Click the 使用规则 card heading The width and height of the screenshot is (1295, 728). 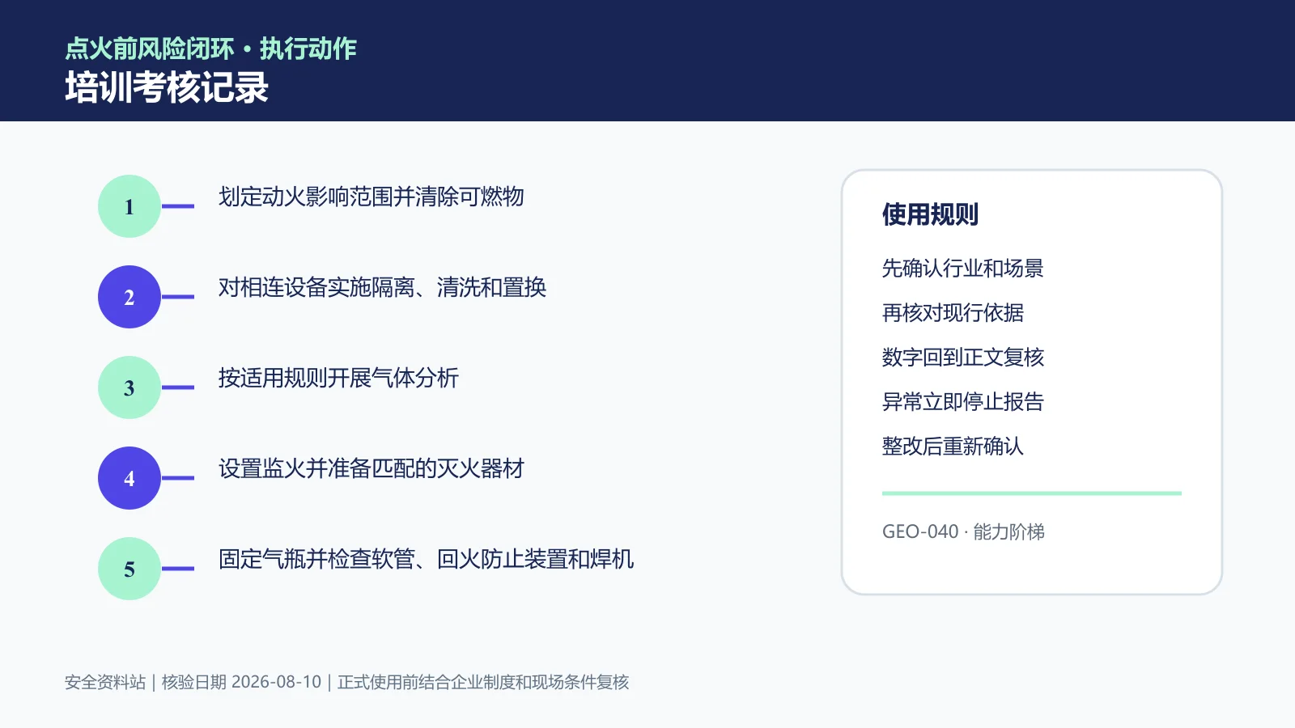click(930, 214)
